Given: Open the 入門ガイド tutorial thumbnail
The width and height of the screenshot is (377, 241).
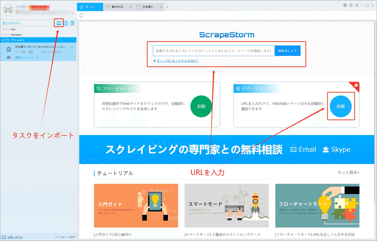Looking at the screenshot, I should (136, 206).
